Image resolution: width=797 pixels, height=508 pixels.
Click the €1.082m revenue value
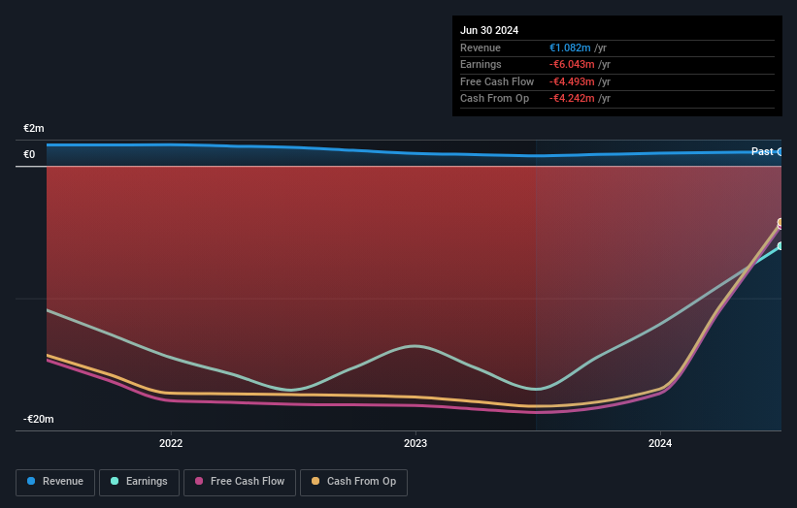[x=570, y=48]
